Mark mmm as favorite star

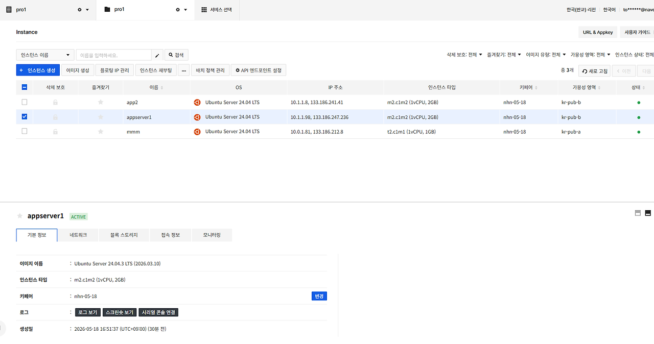[x=101, y=132]
